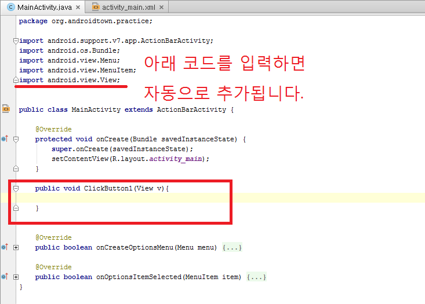This screenshot has width=425, height=304.
Task: Click the @Override annotation above onCreate
Action: tap(53, 129)
